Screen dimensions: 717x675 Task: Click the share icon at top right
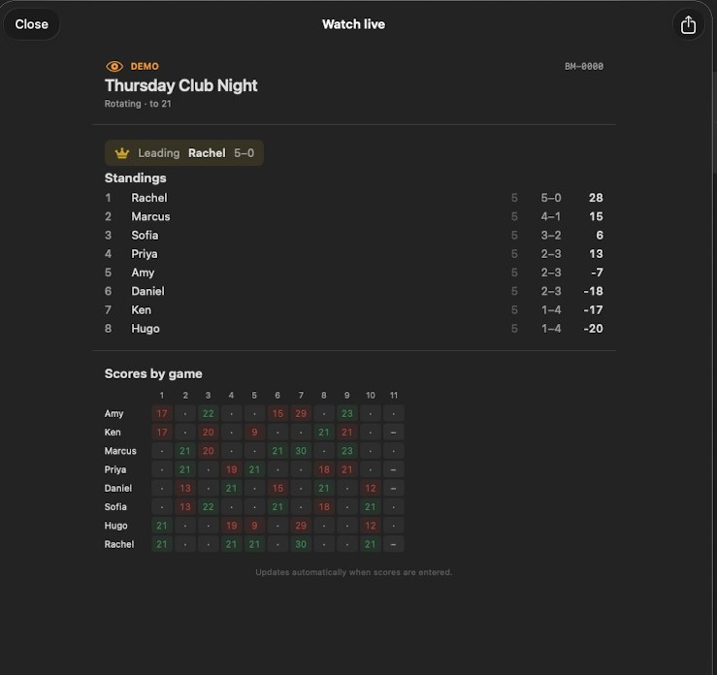click(688, 24)
